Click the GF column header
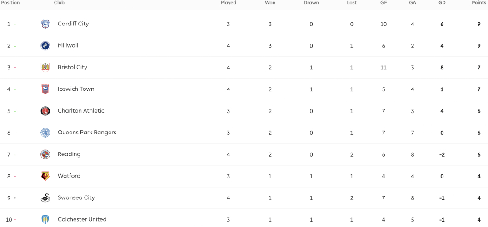 click(x=383, y=3)
